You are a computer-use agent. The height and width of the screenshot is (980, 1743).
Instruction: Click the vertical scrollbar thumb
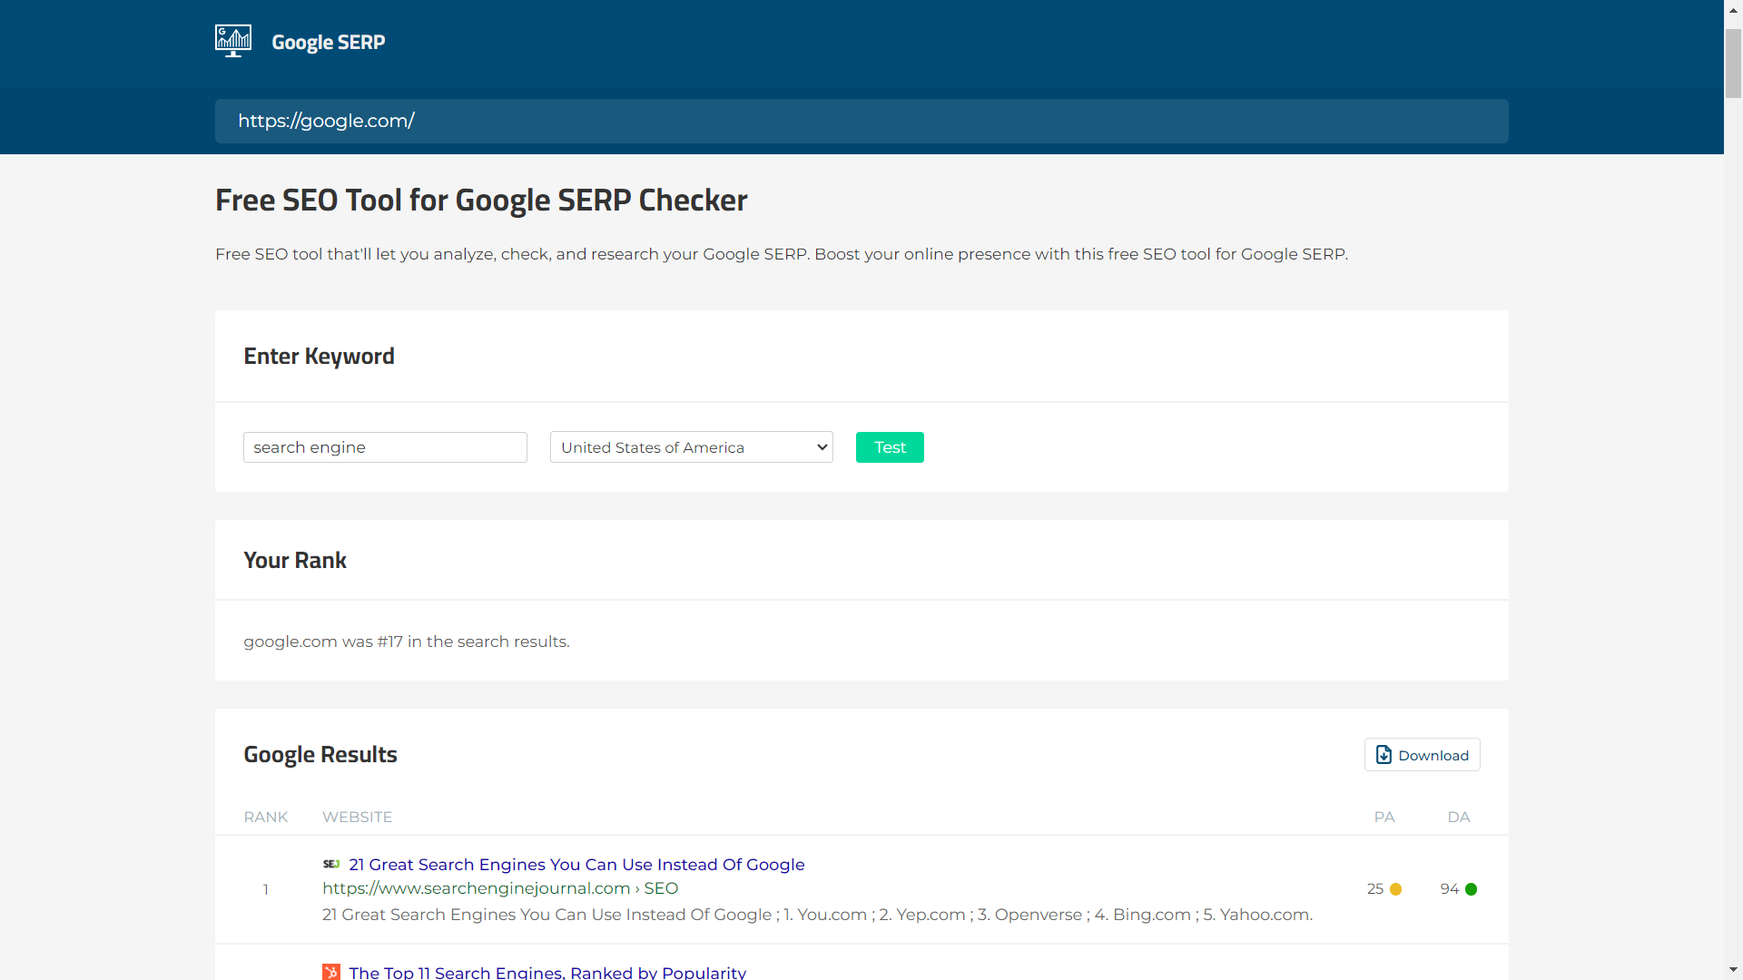(1733, 63)
